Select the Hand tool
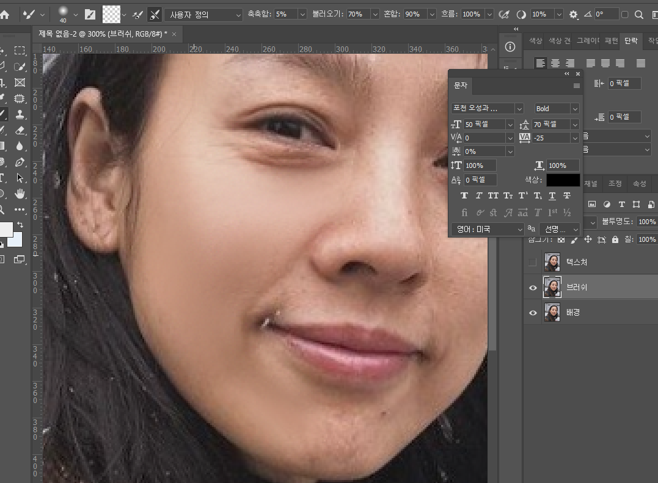658x483 pixels. (20, 194)
